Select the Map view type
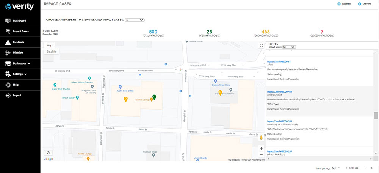This screenshot has height=173, width=379. (x=49, y=45)
